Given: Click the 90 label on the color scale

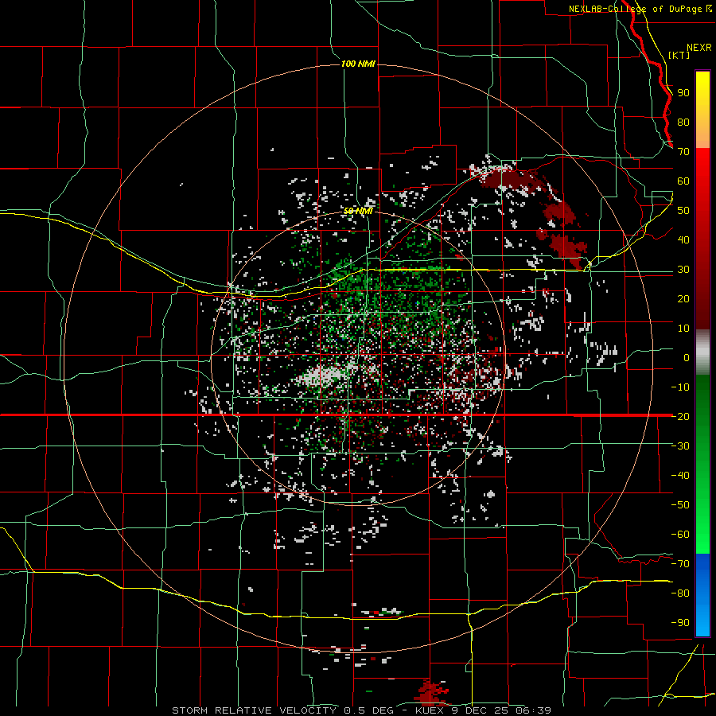Looking at the screenshot, I should pos(683,93).
